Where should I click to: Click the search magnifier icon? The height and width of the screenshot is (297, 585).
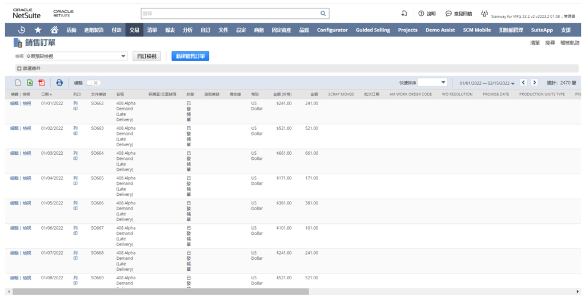point(323,13)
